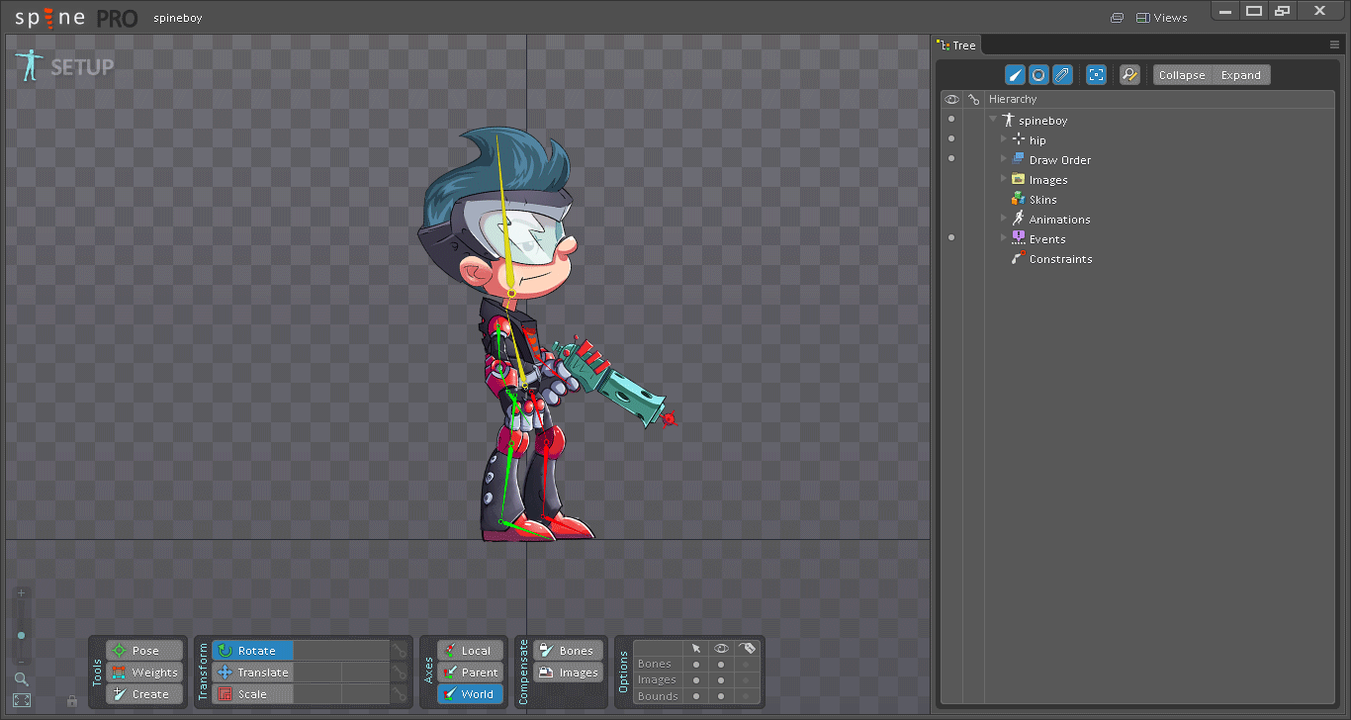
Task: Click the fit-to-screen frame icon
Action: point(21,700)
